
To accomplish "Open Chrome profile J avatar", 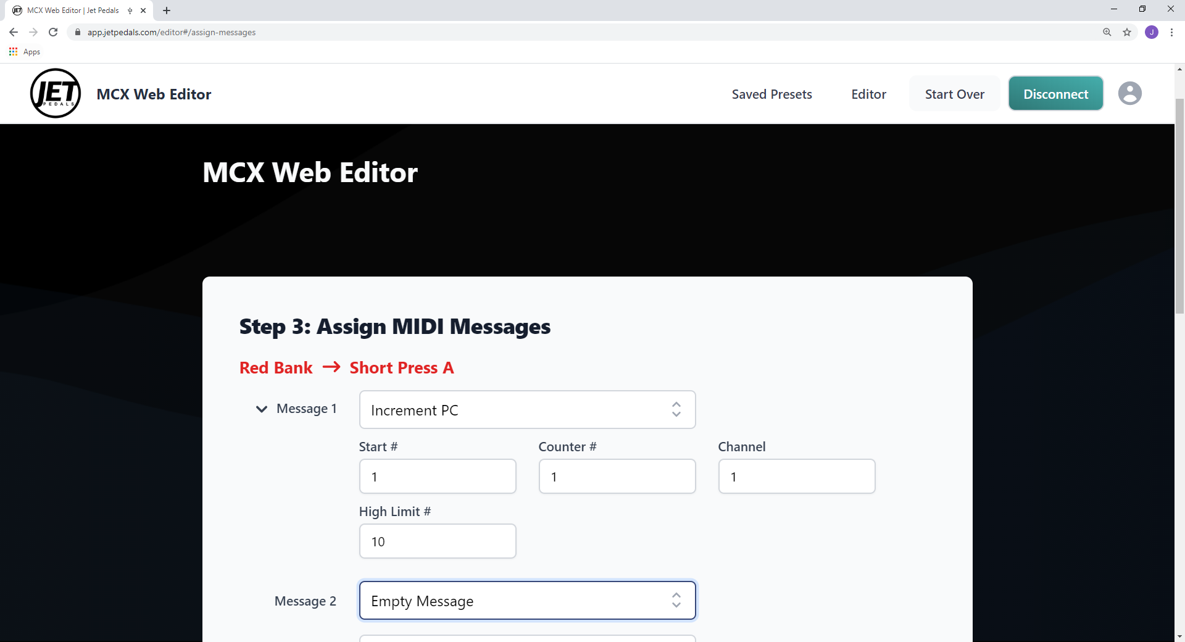I will point(1152,32).
